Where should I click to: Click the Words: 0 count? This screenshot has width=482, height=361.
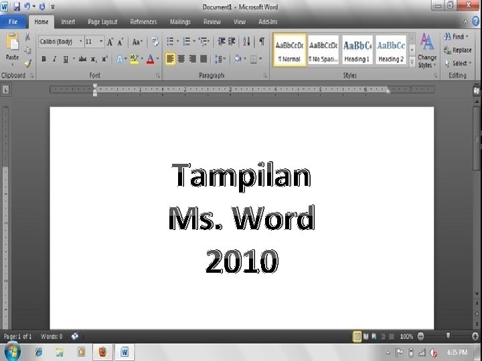(x=52, y=336)
